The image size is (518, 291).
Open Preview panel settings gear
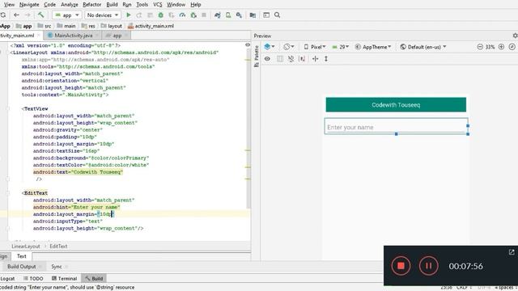pyautogui.click(x=515, y=36)
